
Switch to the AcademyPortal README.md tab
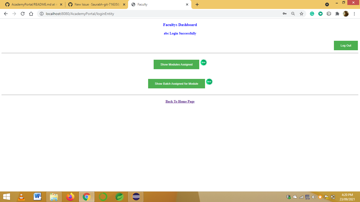pos(33,4)
